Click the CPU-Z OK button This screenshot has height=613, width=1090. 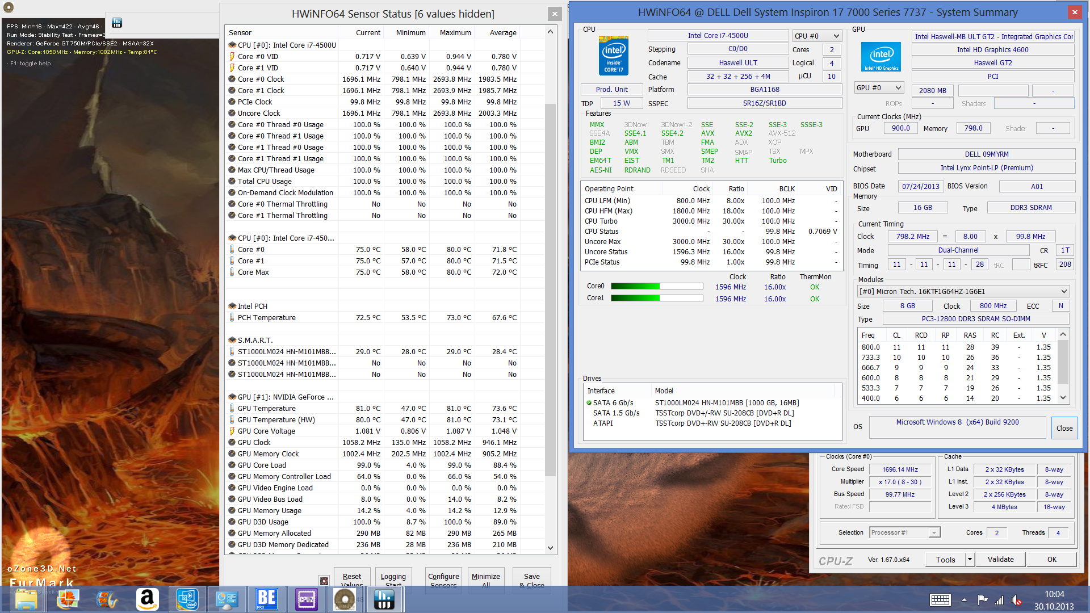(x=1052, y=560)
